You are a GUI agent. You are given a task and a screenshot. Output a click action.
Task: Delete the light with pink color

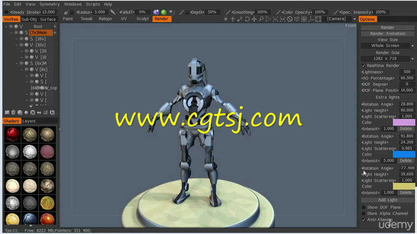pos(406,128)
